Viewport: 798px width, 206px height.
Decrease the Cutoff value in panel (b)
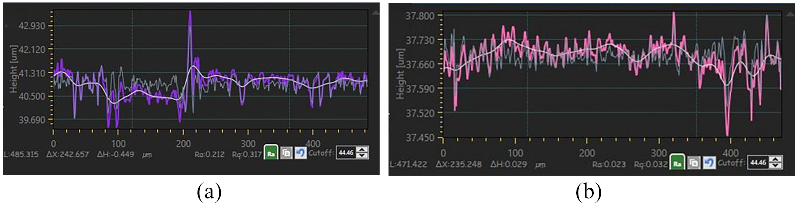776,166
